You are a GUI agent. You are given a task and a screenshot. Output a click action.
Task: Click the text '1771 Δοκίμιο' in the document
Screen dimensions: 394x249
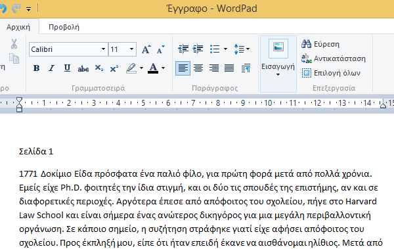[x=45, y=174]
